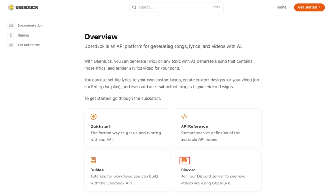The height and width of the screenshot is (196, 325).
Task: Click the Quickstart lightning bolt icon
Action: [x=93, y=117]
